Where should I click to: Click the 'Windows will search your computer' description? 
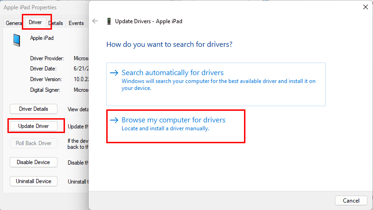pyautogui.click(x=219, y=84)
